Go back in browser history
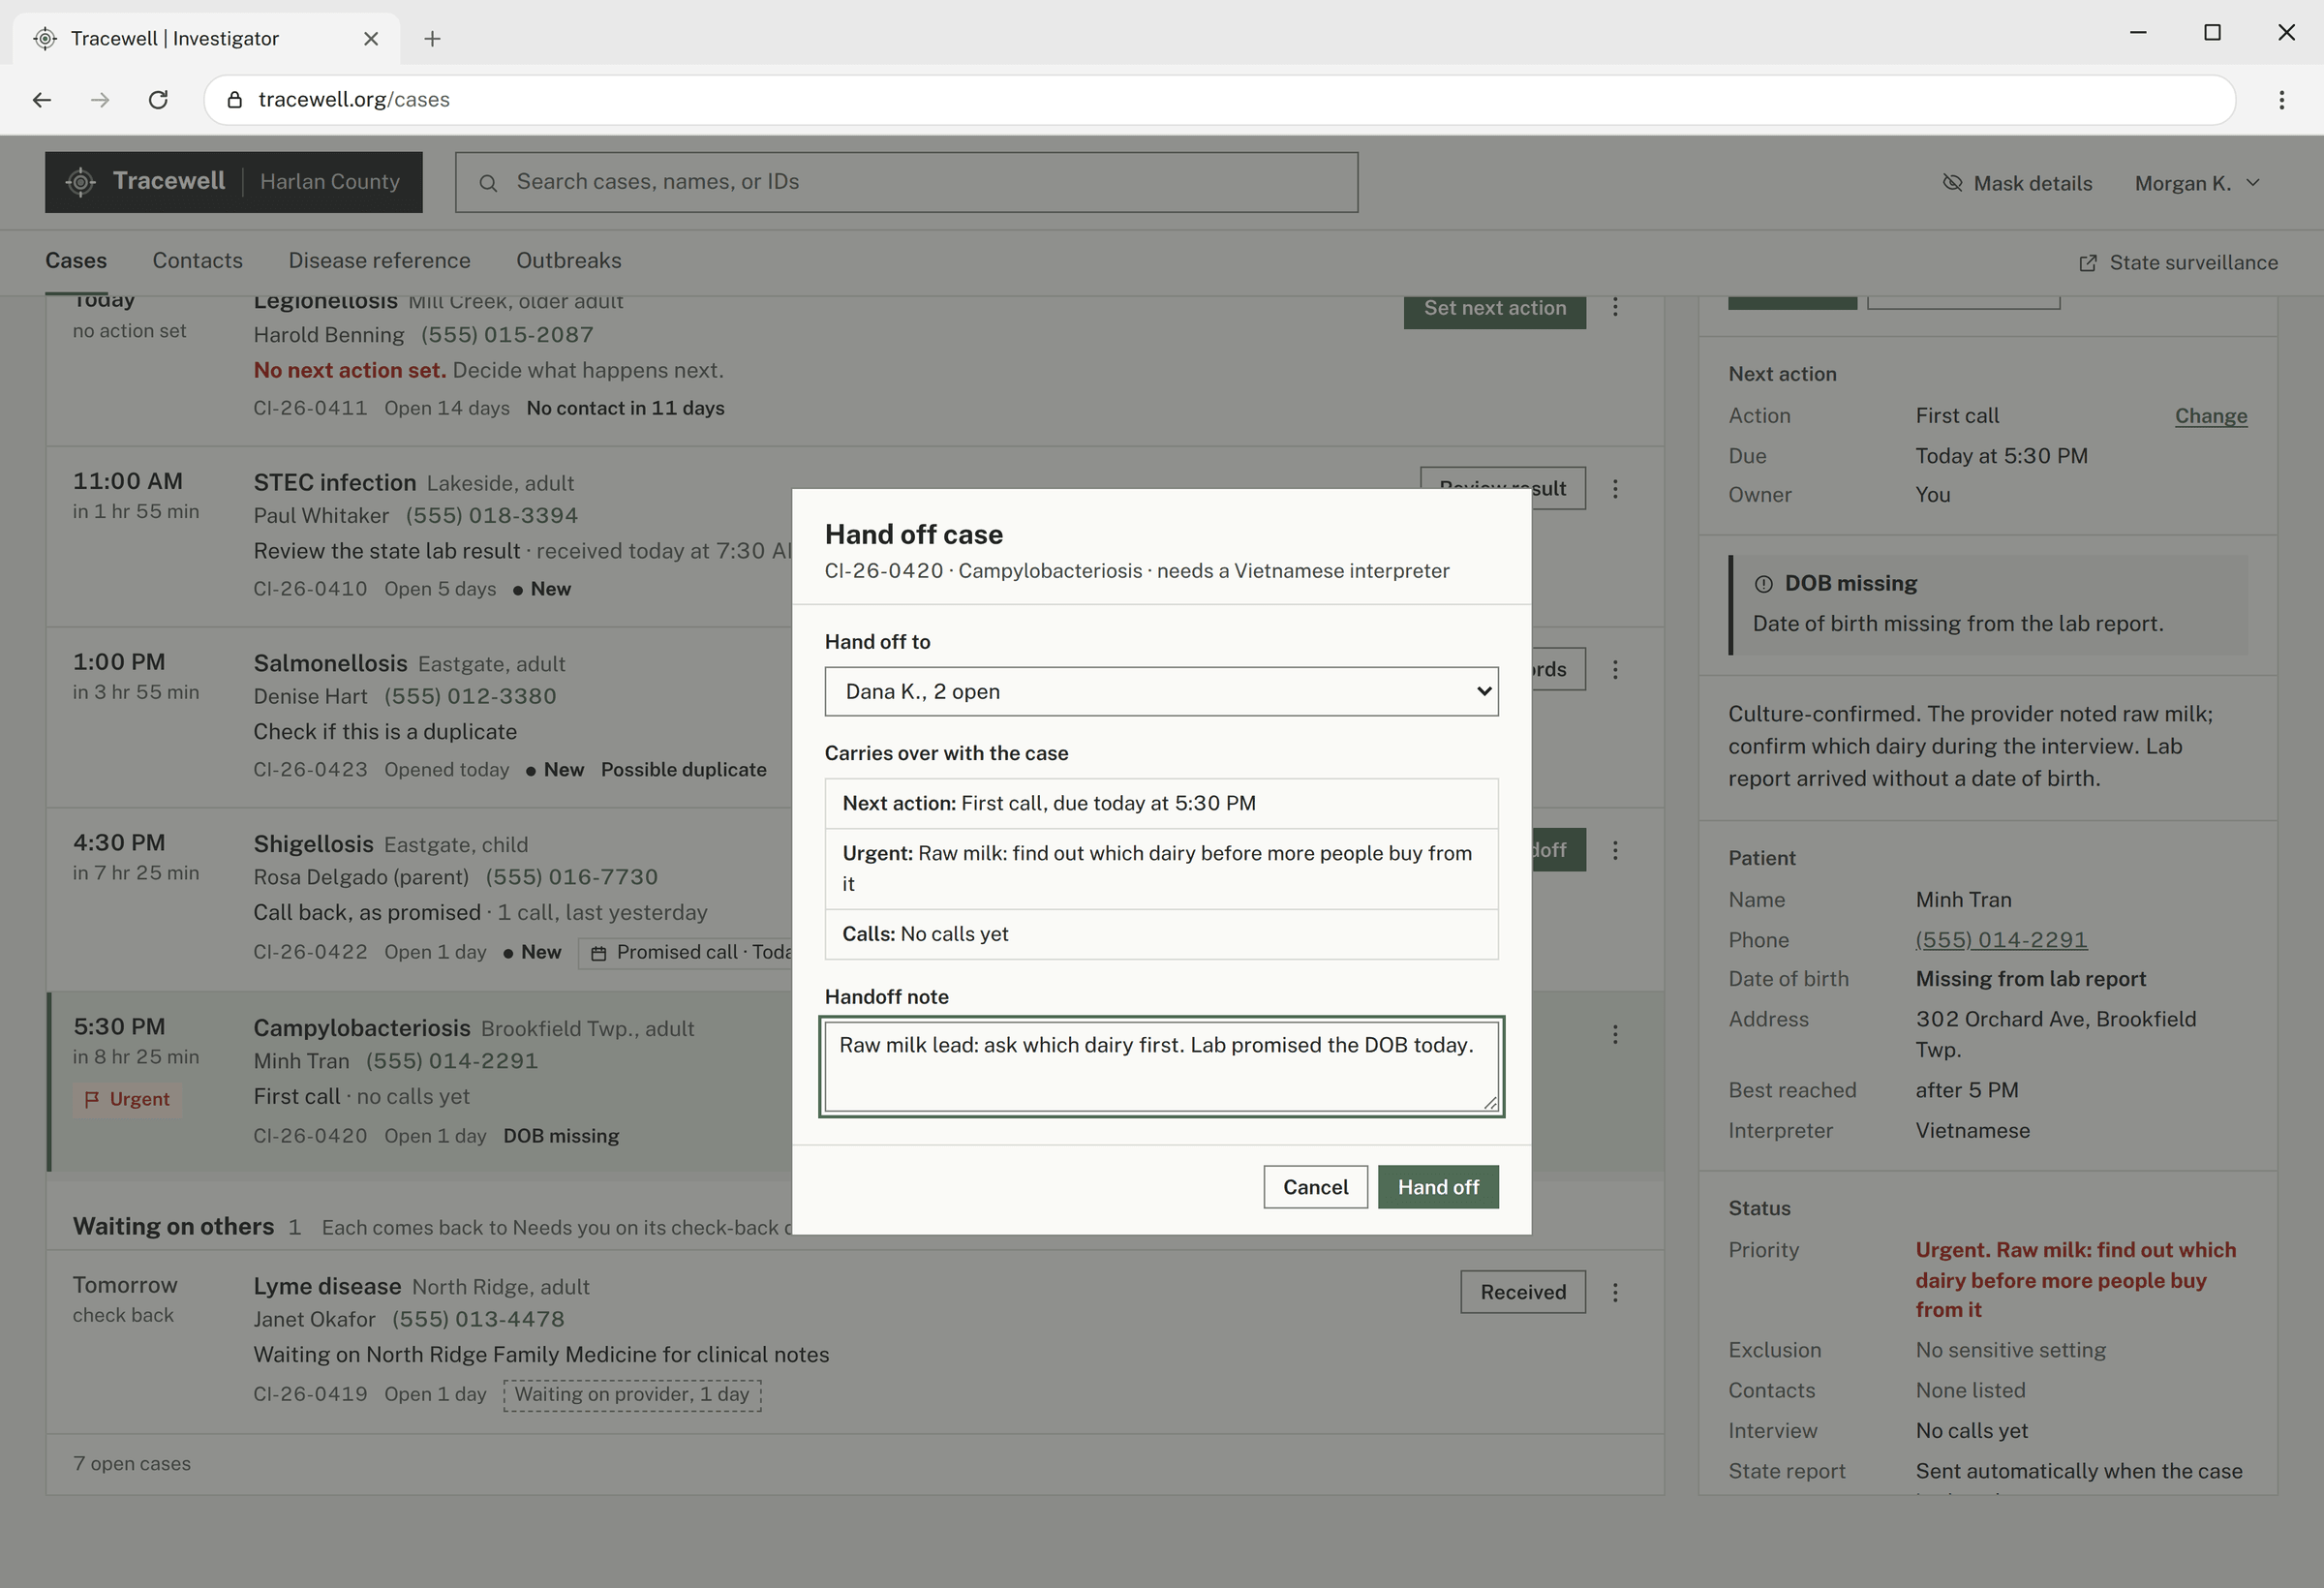 pyautogui.click(x=42, y=99)
